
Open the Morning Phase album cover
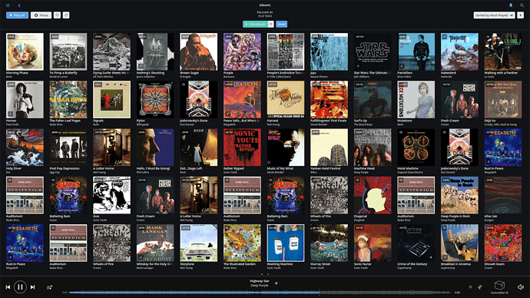pos(25,51)
